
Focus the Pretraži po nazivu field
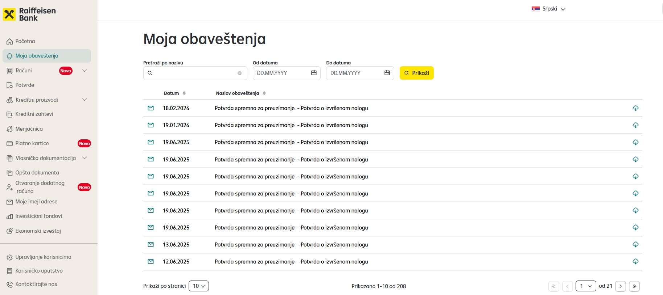tap(195, 73)
